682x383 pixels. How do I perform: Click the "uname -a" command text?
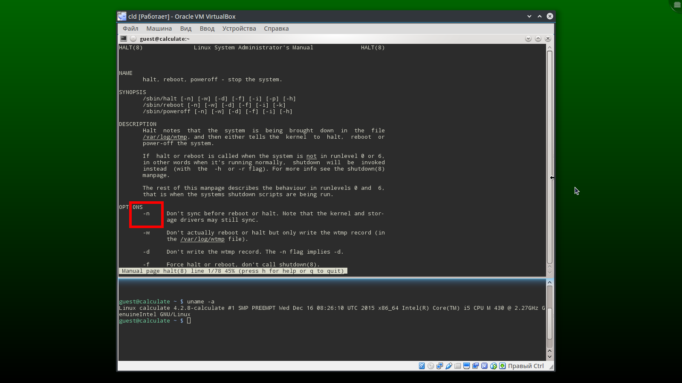[x=201, y=302]
